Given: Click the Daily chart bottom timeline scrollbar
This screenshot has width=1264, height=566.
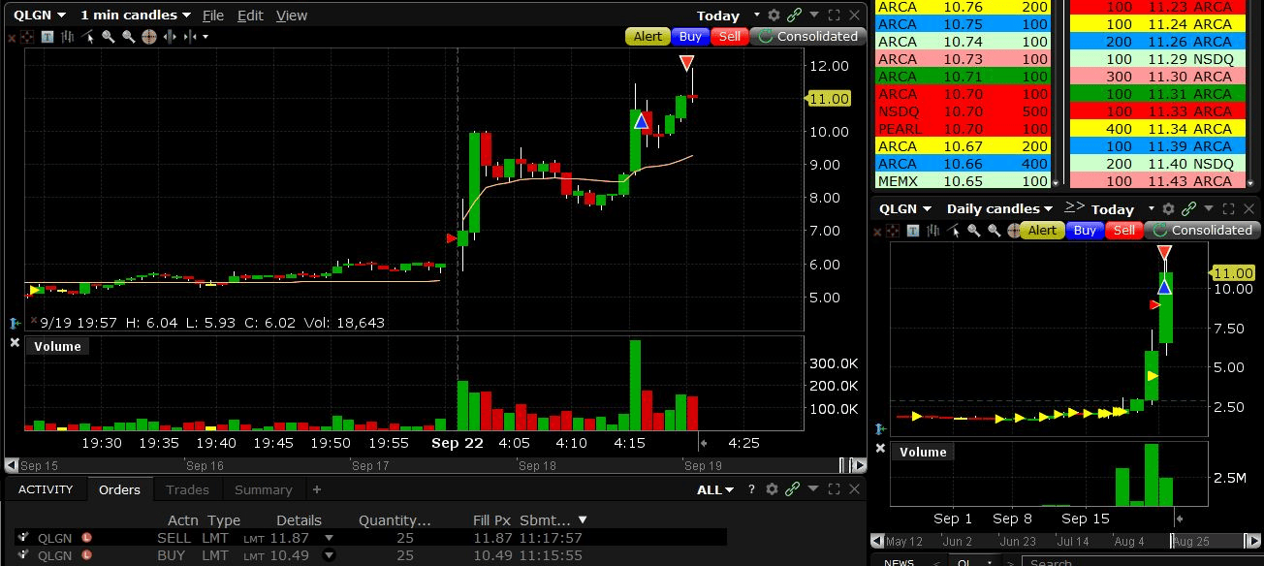Looking at the screenshot, I should click(x=1065, y=541).
